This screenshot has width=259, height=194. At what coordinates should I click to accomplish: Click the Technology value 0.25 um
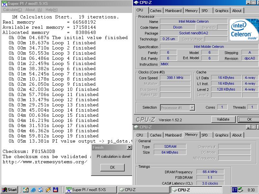[169, 39]
